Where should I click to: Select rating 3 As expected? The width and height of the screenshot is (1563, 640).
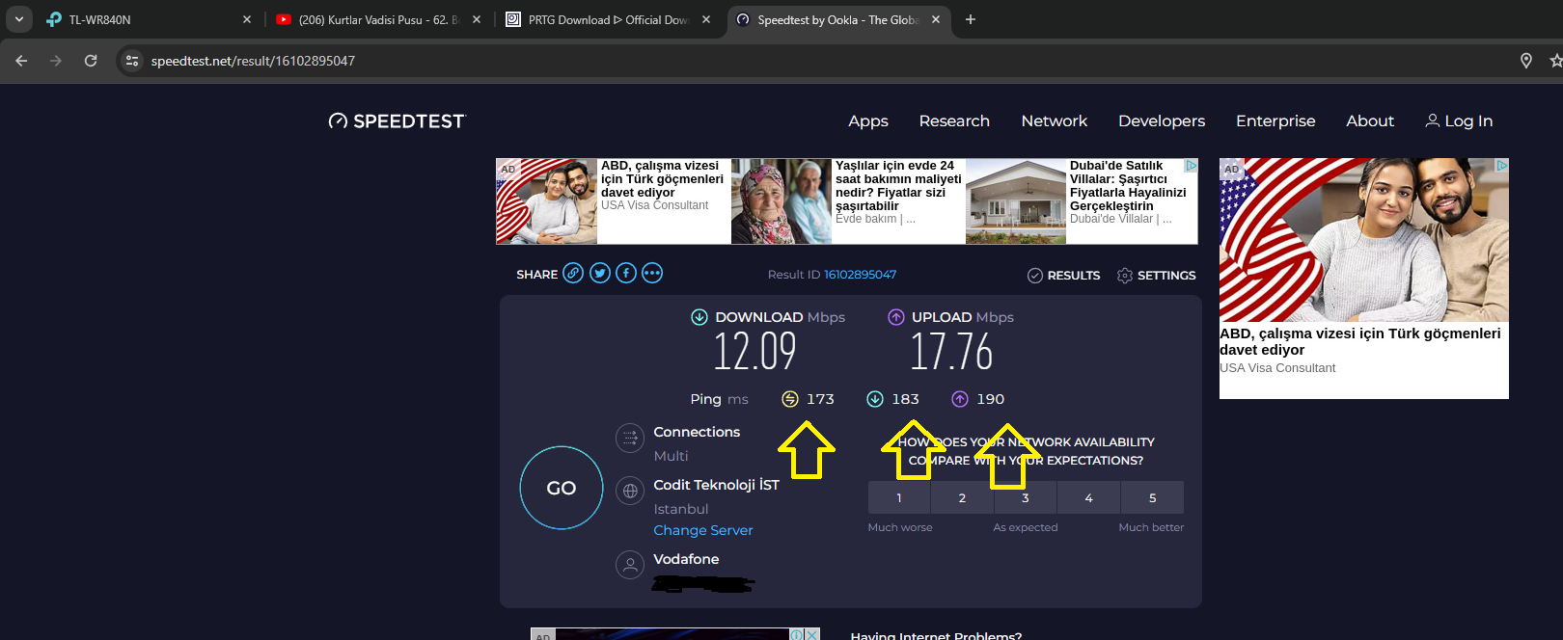(1025, 498)
